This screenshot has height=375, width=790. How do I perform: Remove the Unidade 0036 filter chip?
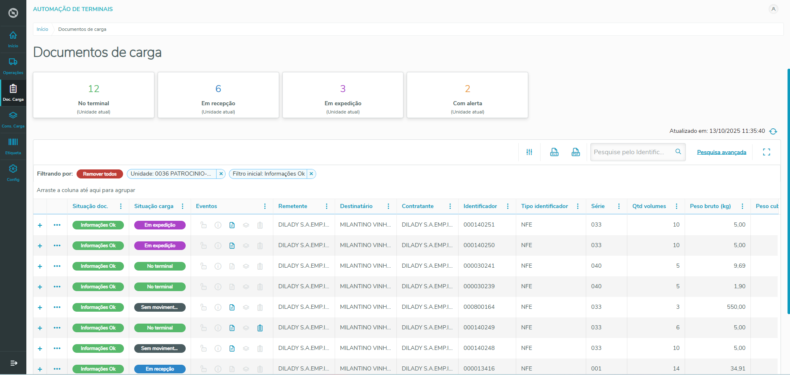pyautogui.click(x=221, y=174)
